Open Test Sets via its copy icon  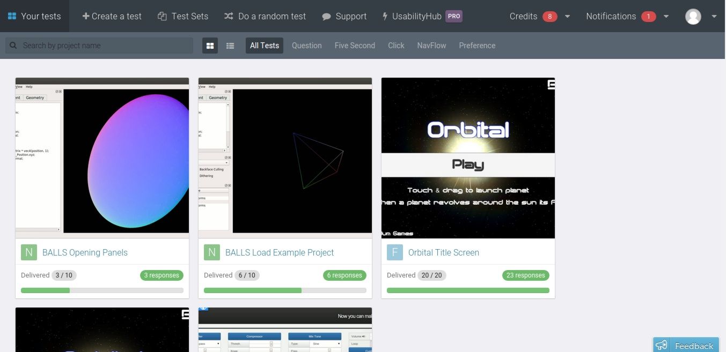coord(161,16)
